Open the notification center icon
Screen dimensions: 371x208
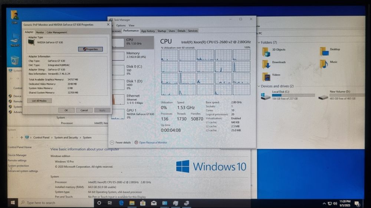[357, 204]
